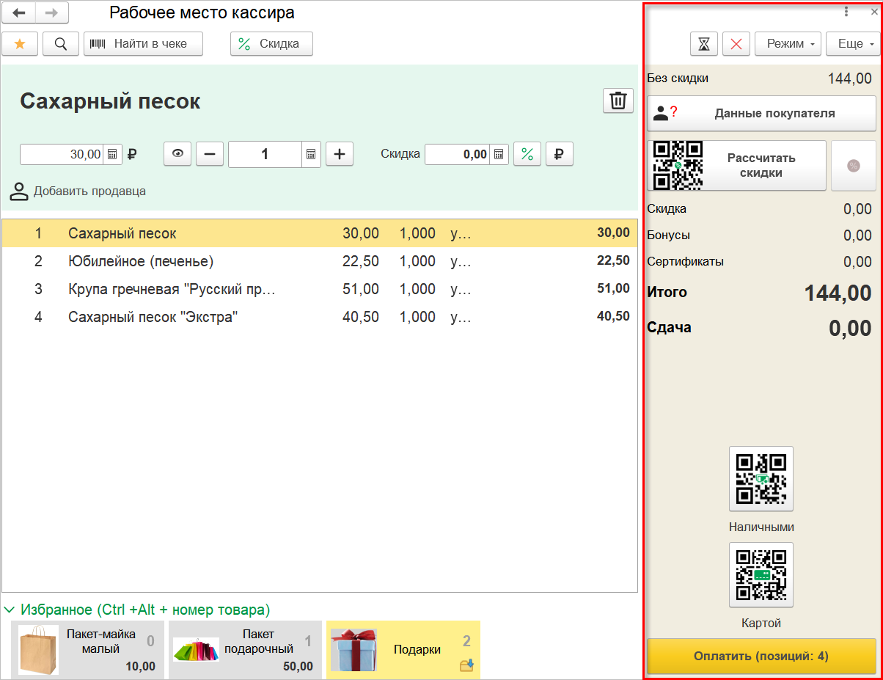Open search with the magnifier icon

pyautogui.click(x=61, y=44)
